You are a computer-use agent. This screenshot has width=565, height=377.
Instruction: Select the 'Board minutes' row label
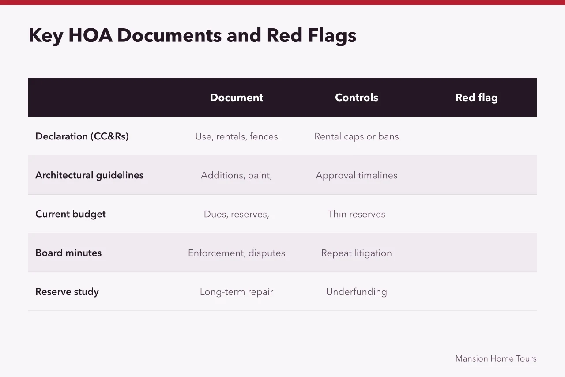[x=68, y=253]
